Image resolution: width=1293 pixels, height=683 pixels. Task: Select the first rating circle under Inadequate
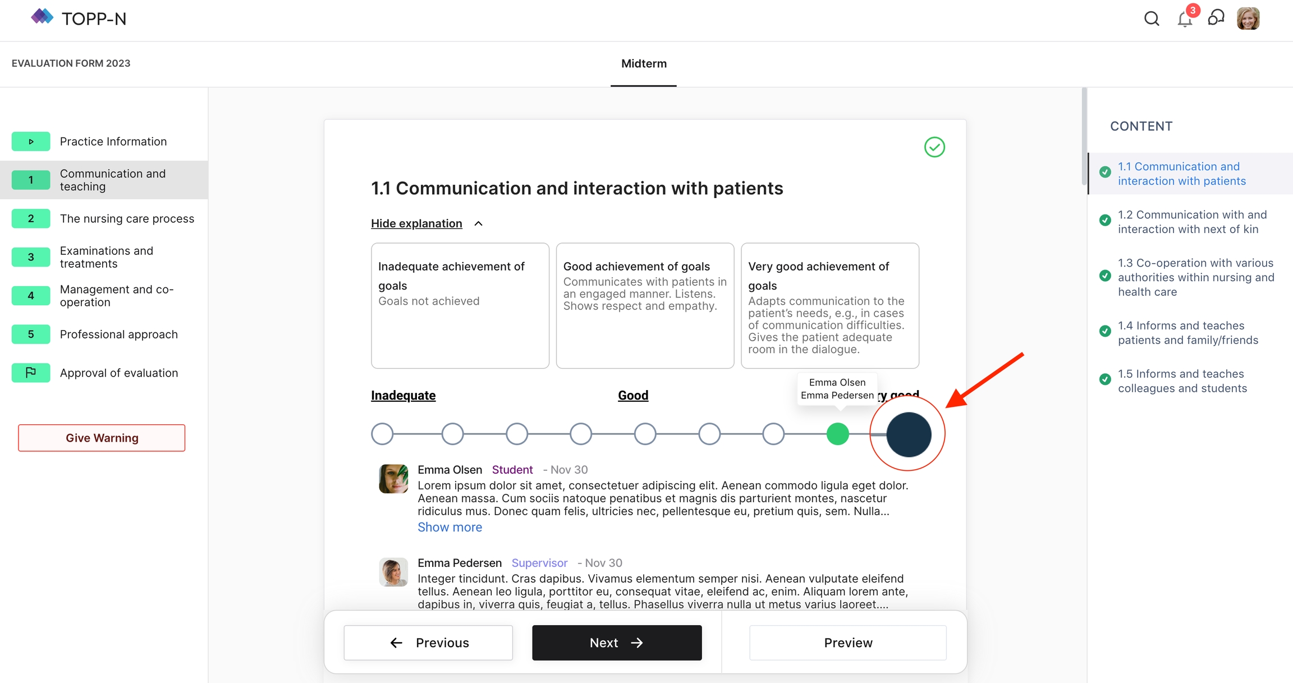[382, 434]
